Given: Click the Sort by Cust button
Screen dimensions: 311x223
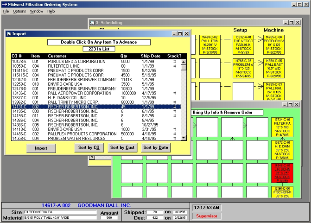Looking at the screenshot, I should (x=122, y=147).
